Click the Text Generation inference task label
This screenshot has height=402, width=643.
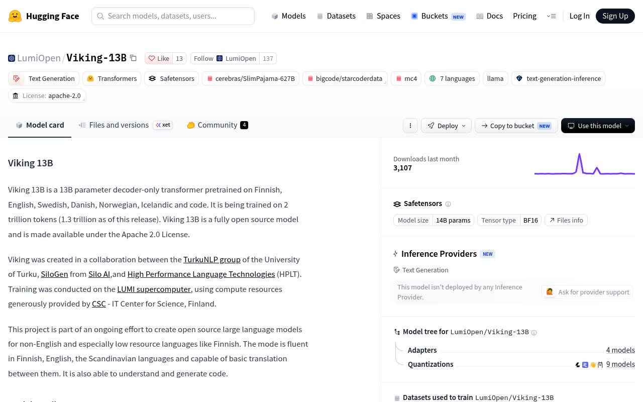click(x=421, y=270)
